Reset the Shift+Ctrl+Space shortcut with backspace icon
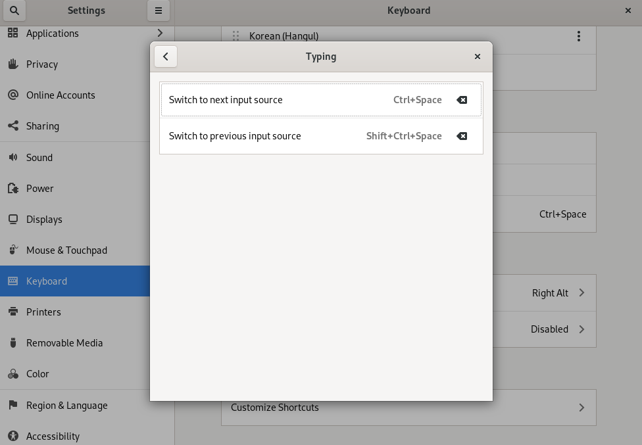 coord(462,136)
